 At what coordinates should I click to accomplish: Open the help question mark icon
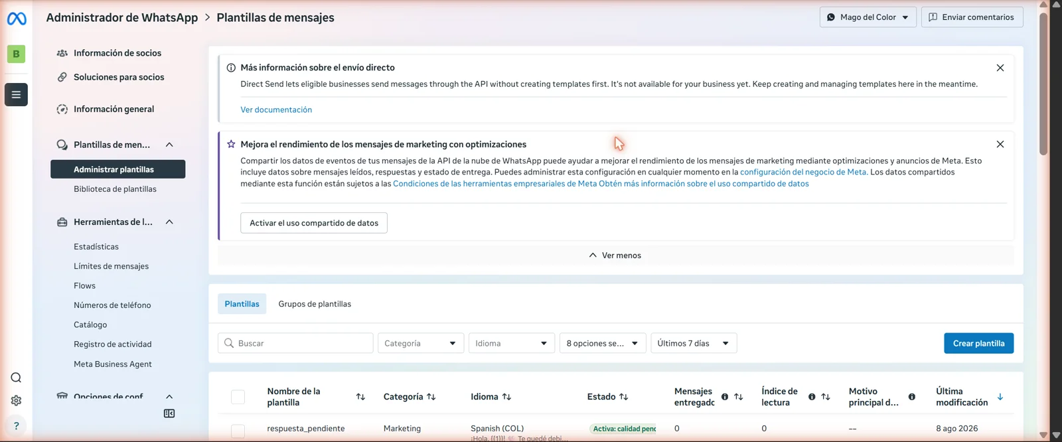click(16, 425)
